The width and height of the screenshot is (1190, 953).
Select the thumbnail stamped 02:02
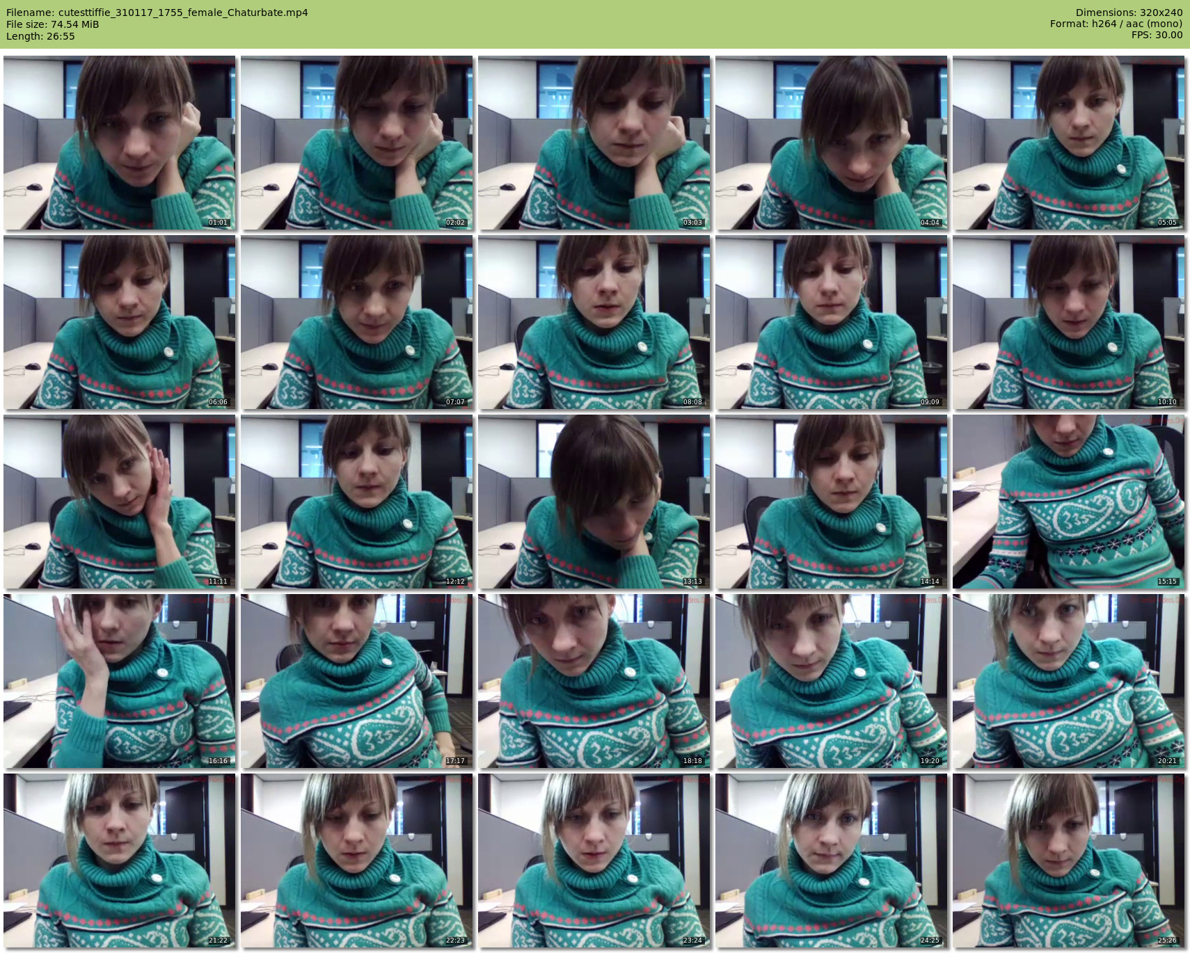[357, 143]
